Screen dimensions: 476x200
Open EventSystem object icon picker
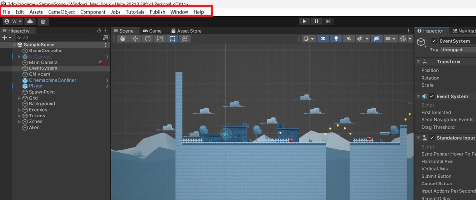[x=422, y=43]
